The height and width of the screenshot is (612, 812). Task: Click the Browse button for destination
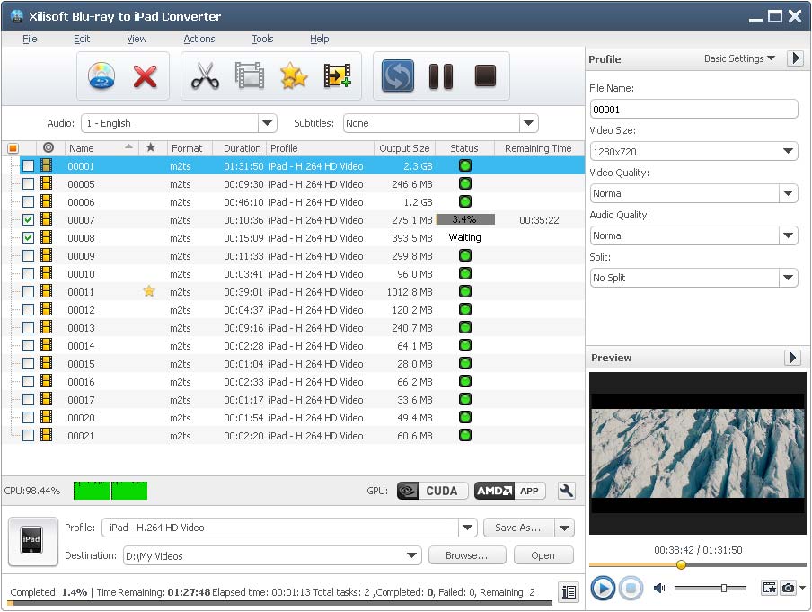click(466, 555)
